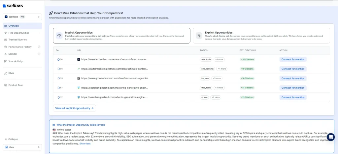Click the Implicit Opportunities card icon
Screen dimensions: 338x154
point(59,36)
